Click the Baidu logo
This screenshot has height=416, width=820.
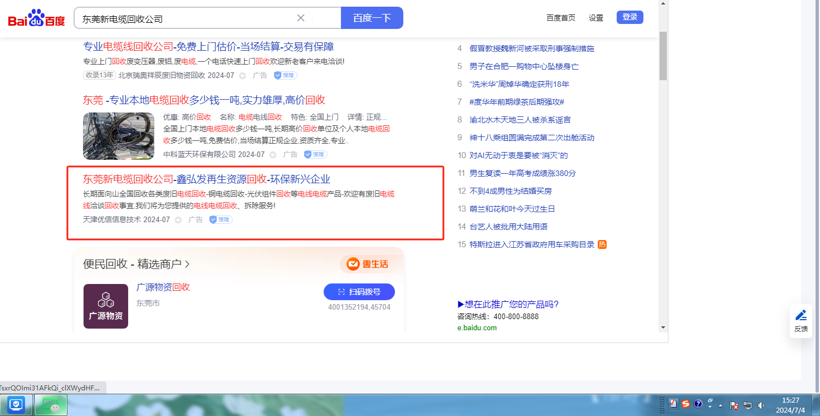[x=37, y=18]
